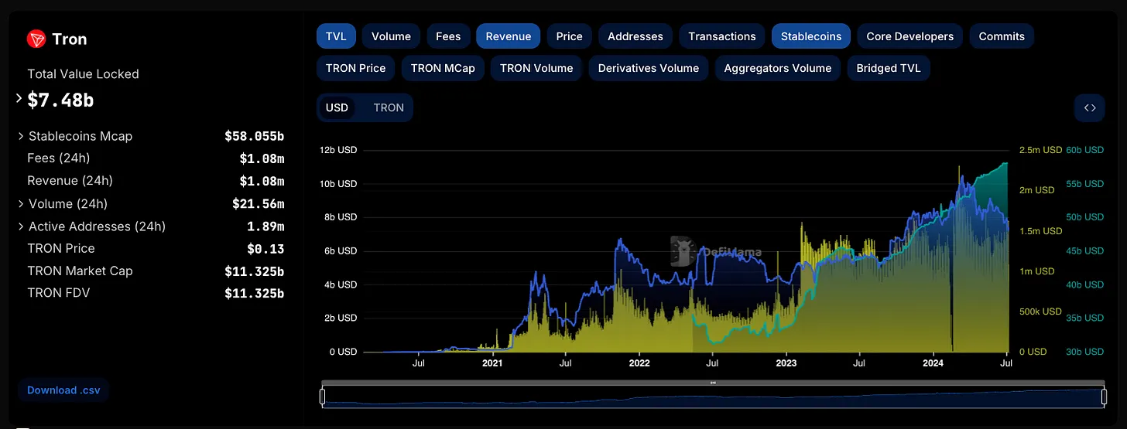Click the 2021 x-axis label
Screen dimensions: 1127x429
coord(492,363)
